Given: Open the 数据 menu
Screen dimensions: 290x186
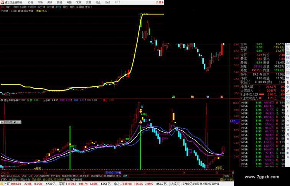Looking at the screenshot, I should (59, 2).
